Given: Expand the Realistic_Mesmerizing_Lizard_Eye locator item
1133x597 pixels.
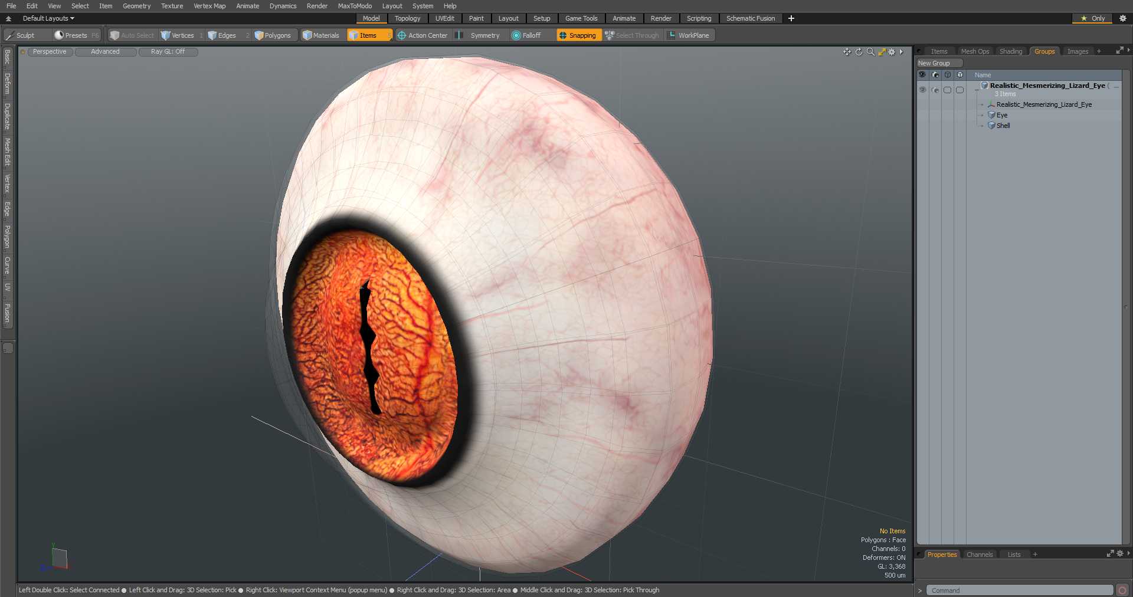Looking at the screenshot, I should (982, 104).
